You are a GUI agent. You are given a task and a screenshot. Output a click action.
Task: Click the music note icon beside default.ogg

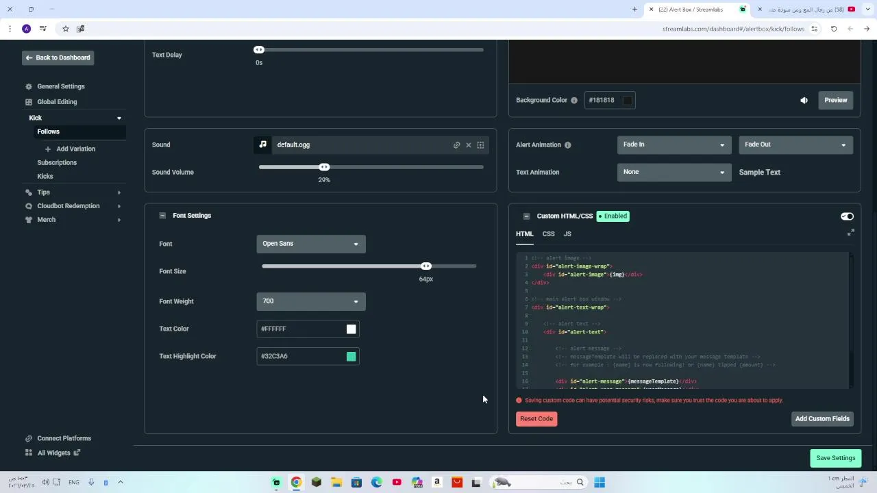click(262, 144)
